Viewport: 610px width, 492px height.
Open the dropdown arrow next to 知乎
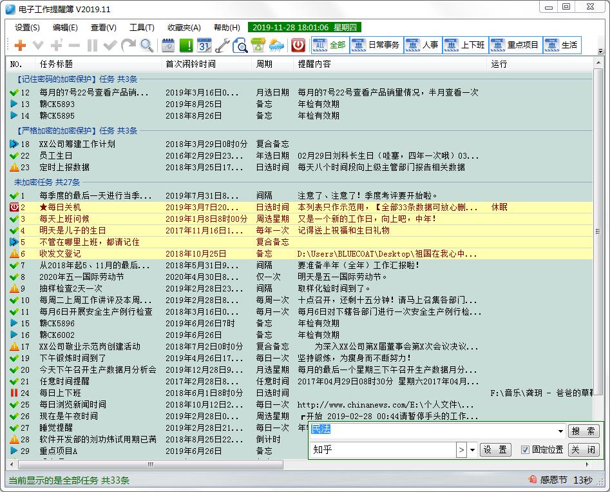pyautogui.click(x=471, y=449)
